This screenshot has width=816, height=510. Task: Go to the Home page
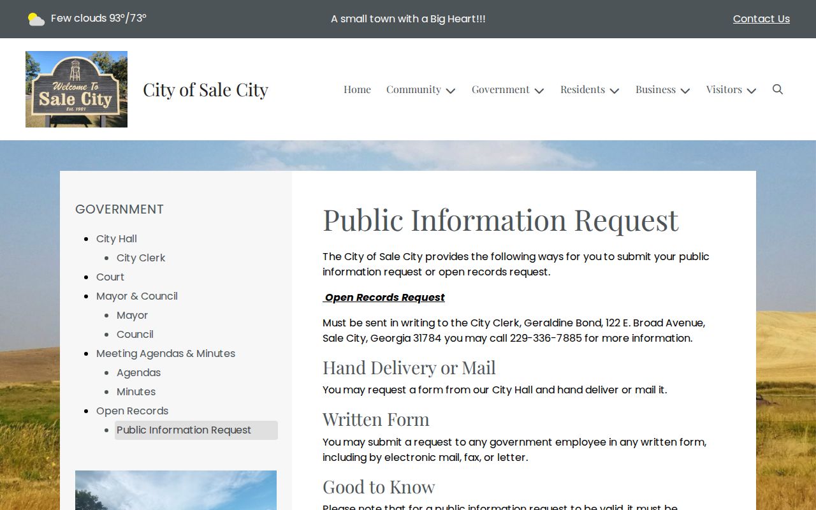[357, 89]
